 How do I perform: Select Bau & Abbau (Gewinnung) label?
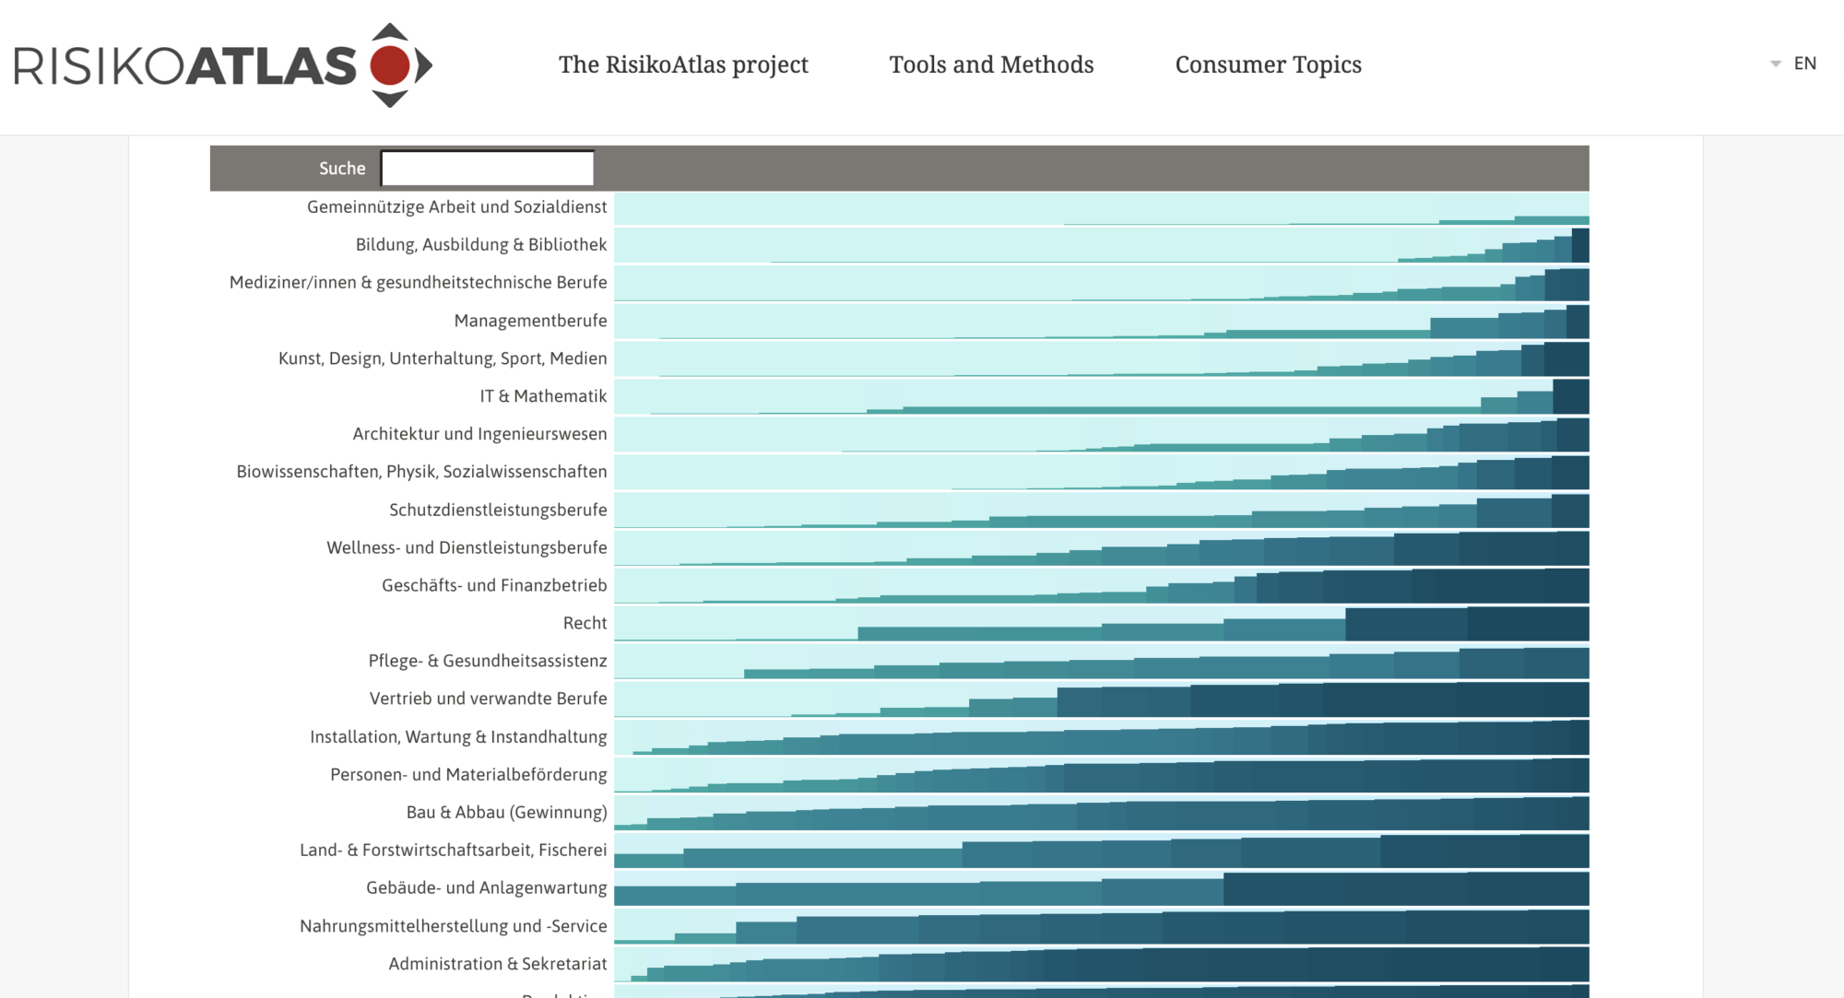(x=506, y=813)
